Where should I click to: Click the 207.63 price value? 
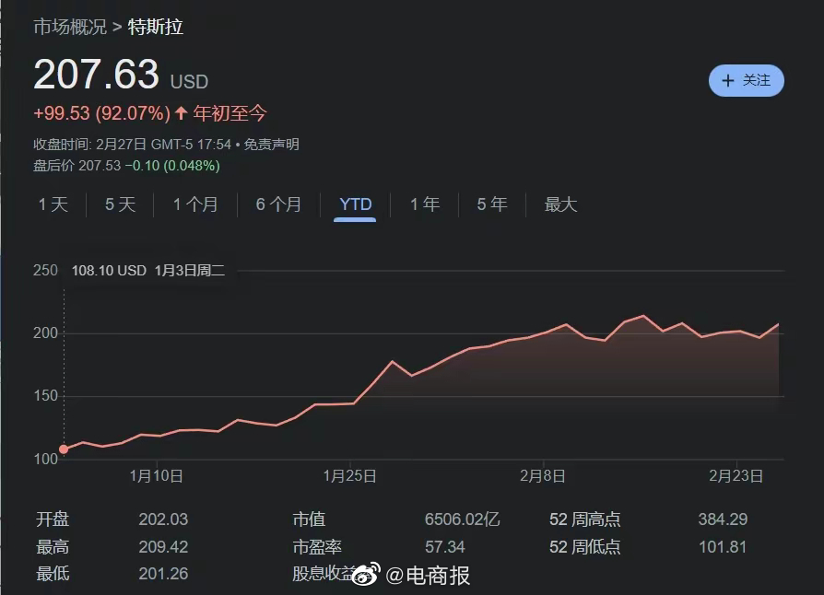pos(96,74)
